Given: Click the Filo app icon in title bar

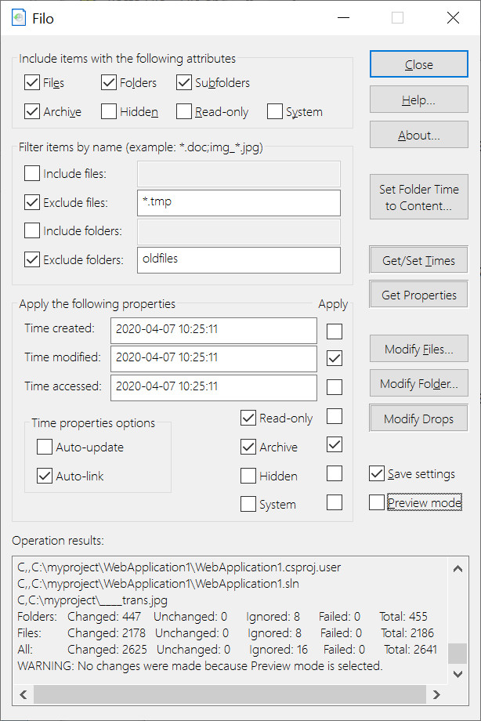Looking at the screenshot, I should point(18,18).
